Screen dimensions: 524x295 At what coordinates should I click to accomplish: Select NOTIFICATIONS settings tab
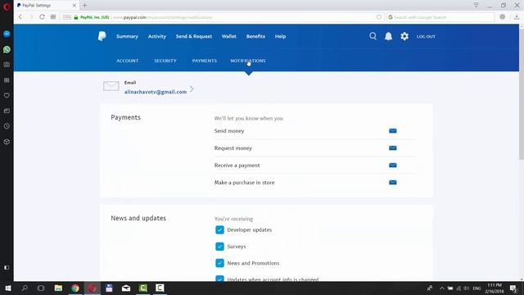tap(248, 61)
